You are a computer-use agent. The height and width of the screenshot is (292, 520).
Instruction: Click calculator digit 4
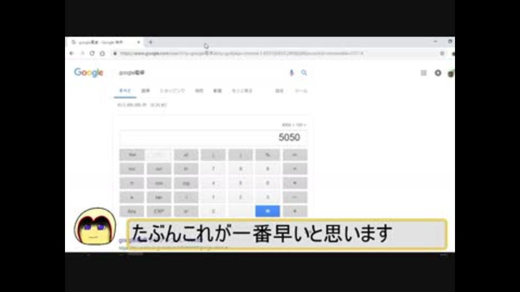point(213,183)
